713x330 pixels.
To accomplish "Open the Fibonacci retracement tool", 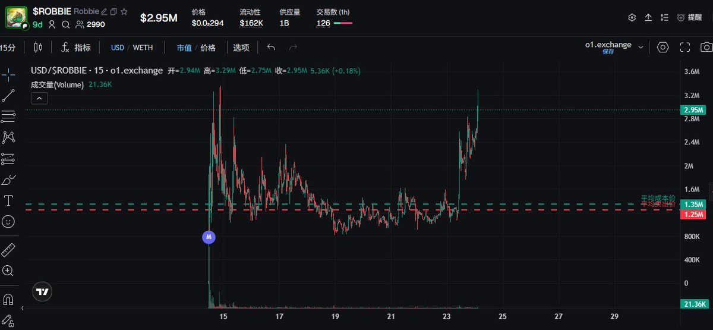I will coord(8,117).
